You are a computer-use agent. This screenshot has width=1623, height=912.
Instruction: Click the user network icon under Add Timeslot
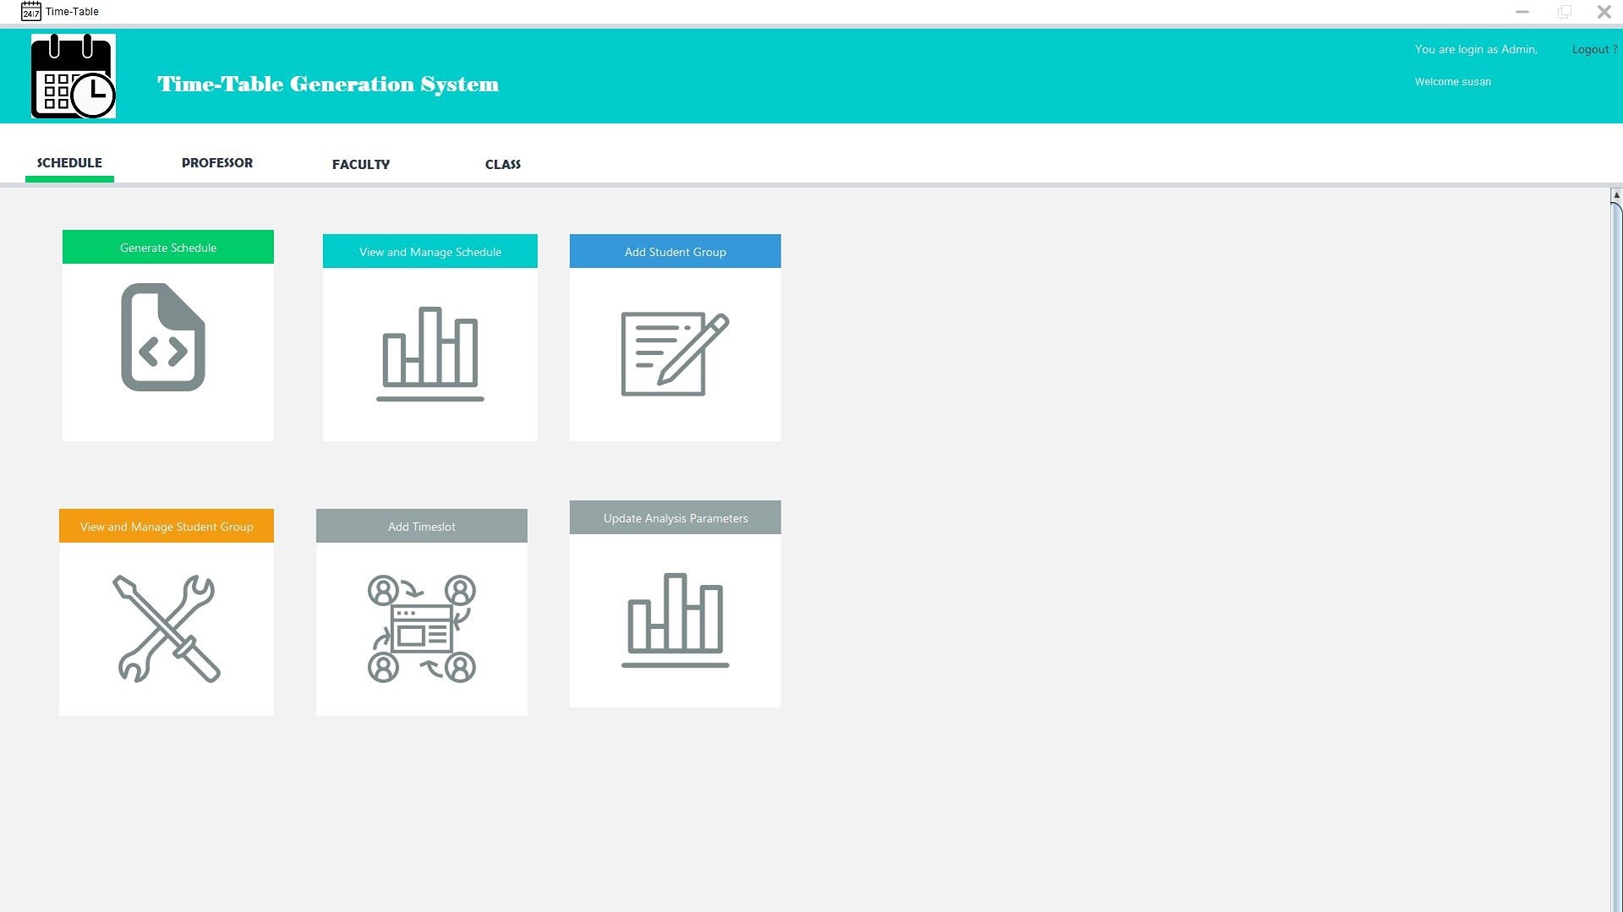pos(421,629)
